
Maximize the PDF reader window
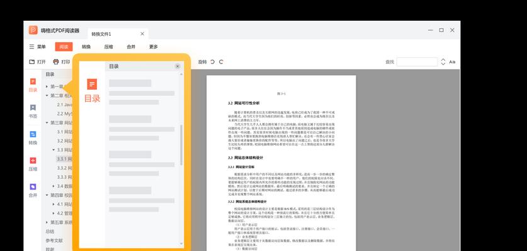pyautogui.click(x=441, y=30)
